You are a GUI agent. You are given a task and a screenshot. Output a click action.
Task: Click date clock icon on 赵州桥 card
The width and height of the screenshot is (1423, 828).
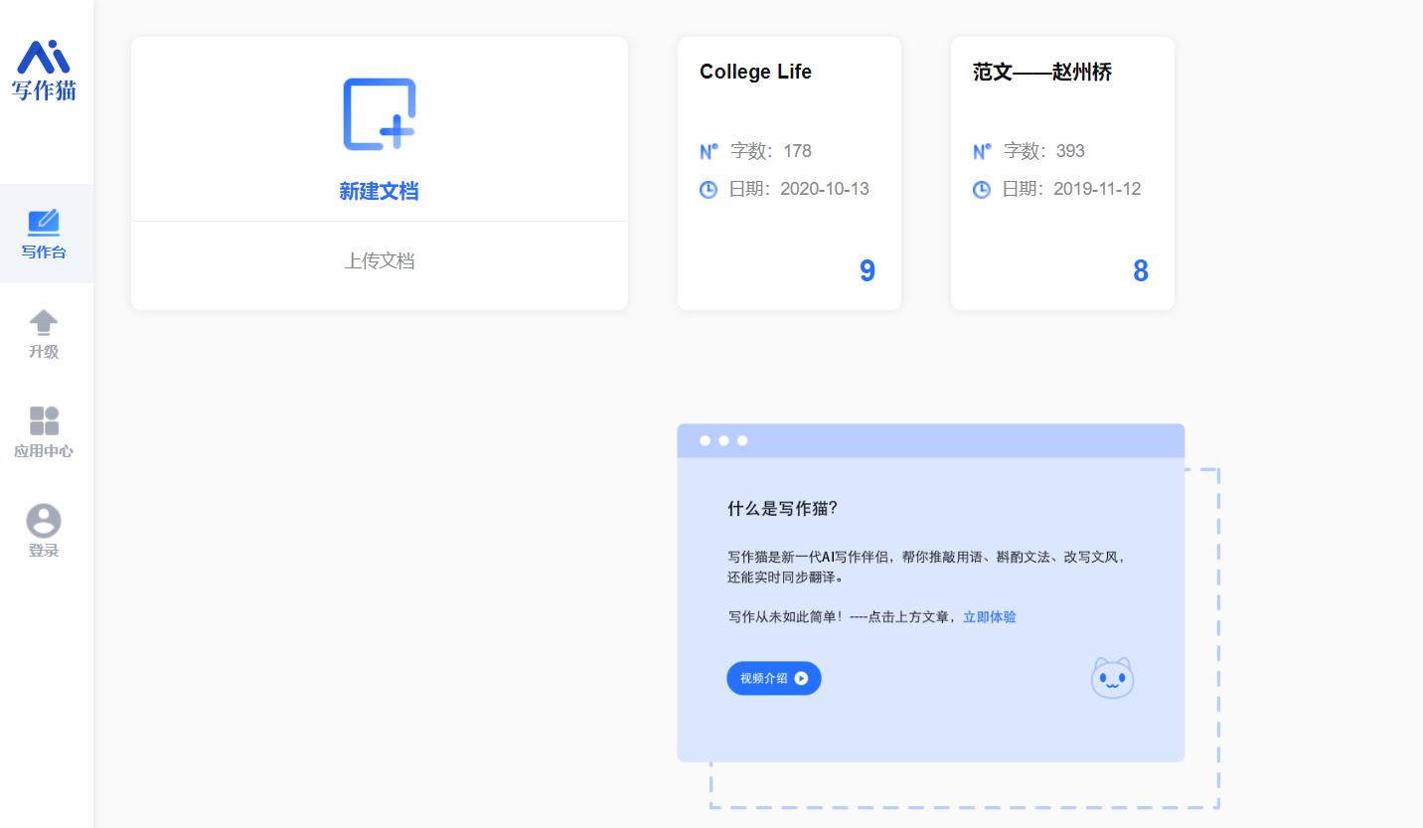click(982, 189)
